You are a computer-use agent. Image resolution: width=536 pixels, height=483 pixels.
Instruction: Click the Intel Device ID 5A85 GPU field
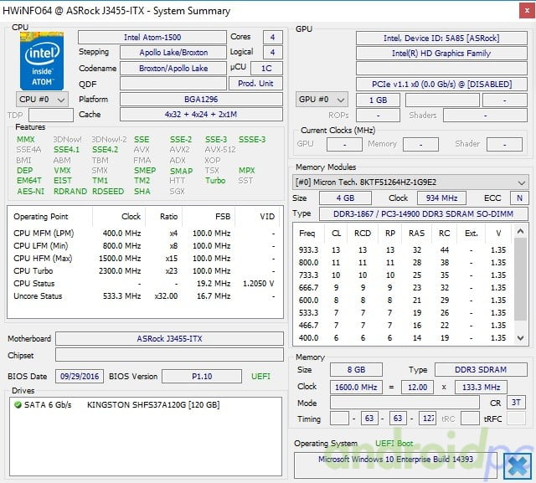coord(441,39)
